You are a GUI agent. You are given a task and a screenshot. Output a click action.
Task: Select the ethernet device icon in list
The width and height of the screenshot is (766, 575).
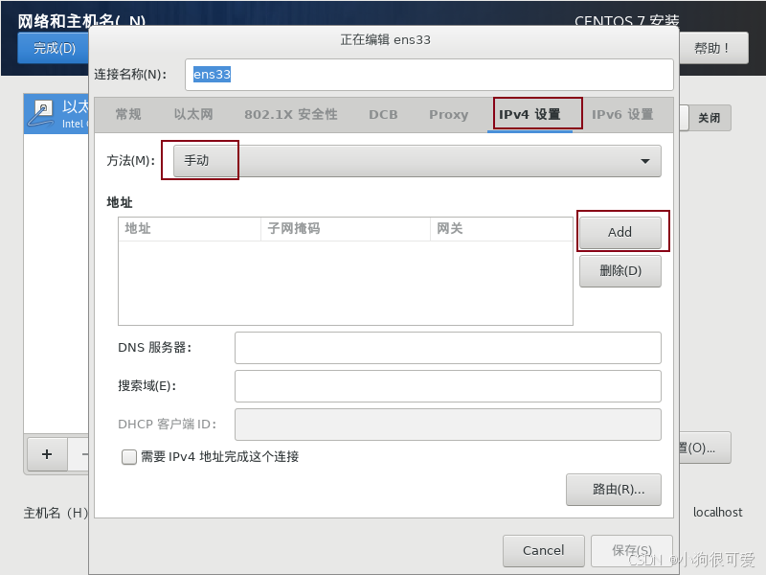pos(41,113)
